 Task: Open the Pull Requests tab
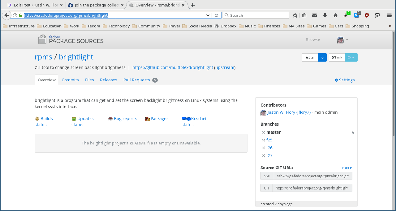pos(136,80)
